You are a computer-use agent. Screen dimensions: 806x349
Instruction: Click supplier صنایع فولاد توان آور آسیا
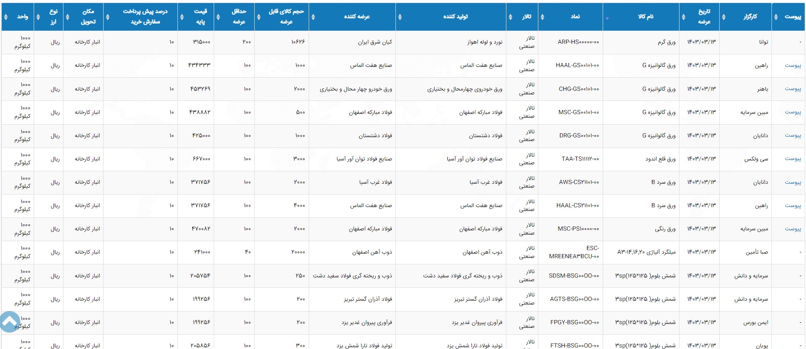364,159
